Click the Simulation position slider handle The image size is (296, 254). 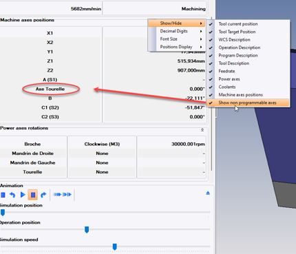[x=3, y=213]
